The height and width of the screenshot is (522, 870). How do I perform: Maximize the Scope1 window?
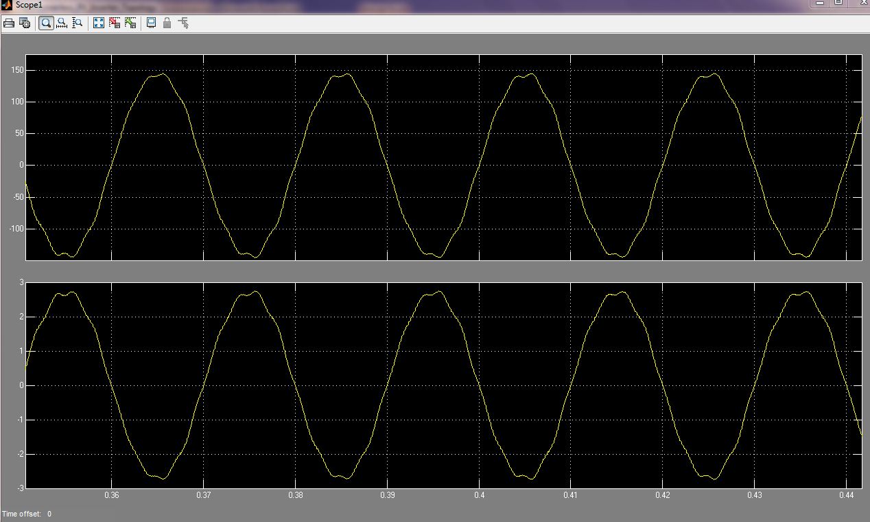tap(838, 3)
